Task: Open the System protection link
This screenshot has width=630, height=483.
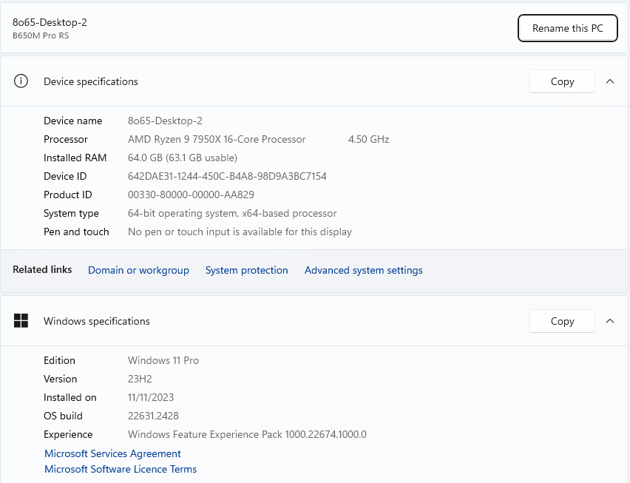Action: pos(247,270)
